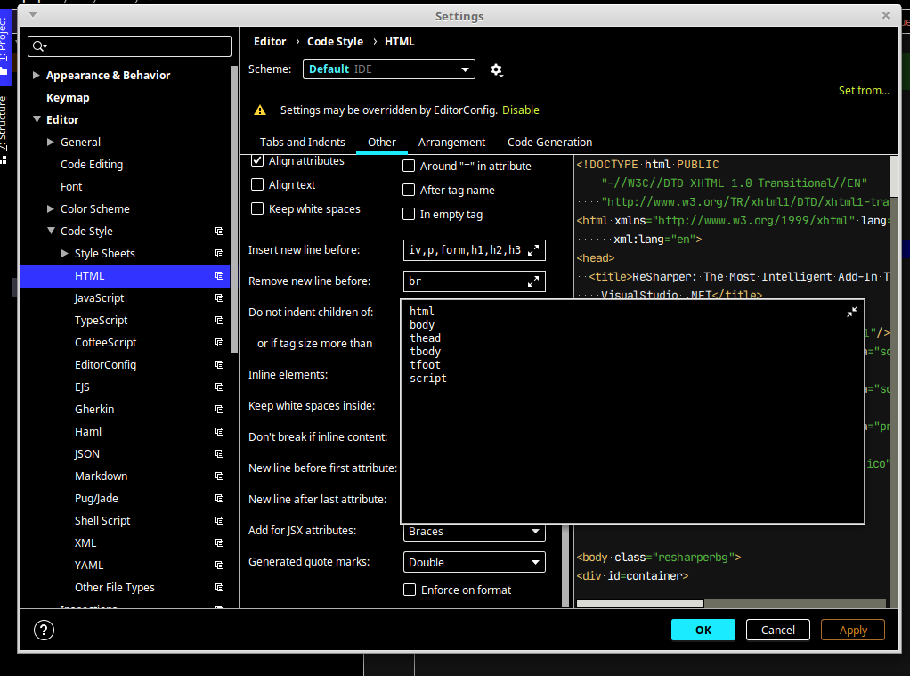Expand the Appearance & Behavior tree node
This screenshot has height=676, width=910.
click(x=37, y=76)
